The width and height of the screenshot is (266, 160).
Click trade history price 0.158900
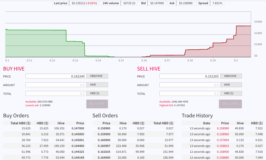click(x=223, y=152)
